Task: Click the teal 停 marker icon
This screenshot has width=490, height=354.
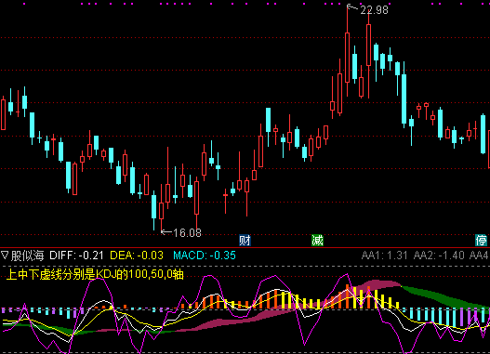Action: (x=481, y=241)
